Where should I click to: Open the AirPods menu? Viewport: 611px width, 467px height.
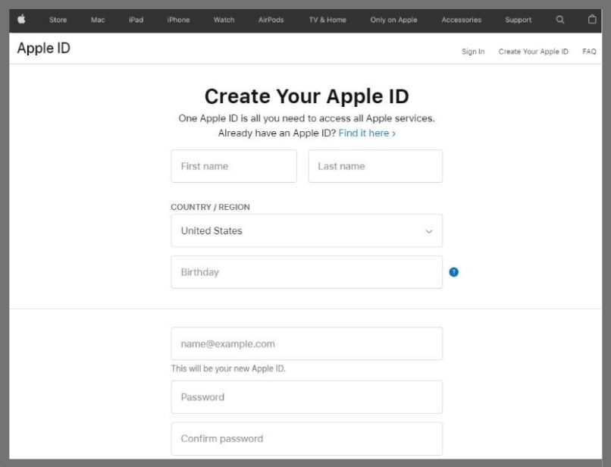click(x=271, y=20)
